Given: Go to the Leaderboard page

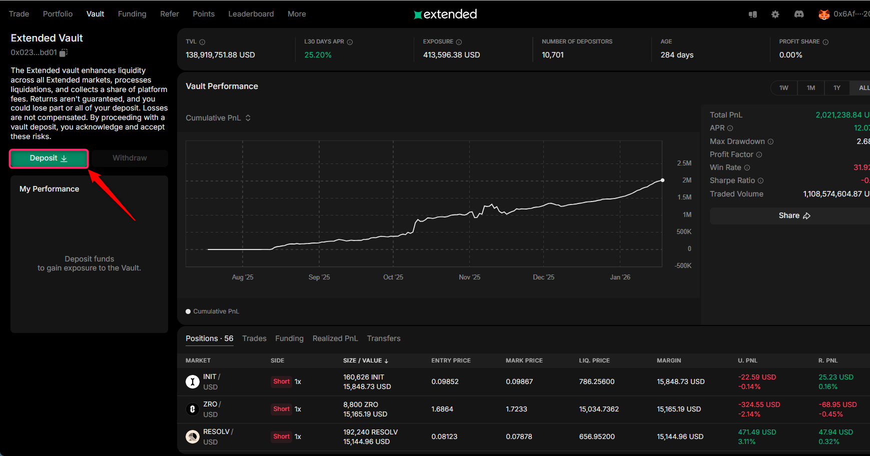Looking at the screenshot, I should point(251,14).
